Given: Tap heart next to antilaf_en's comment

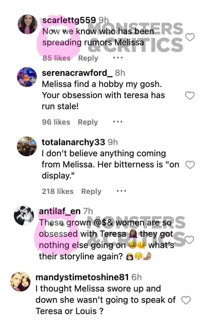Looking at the screenshot, I should click(189, 240).
